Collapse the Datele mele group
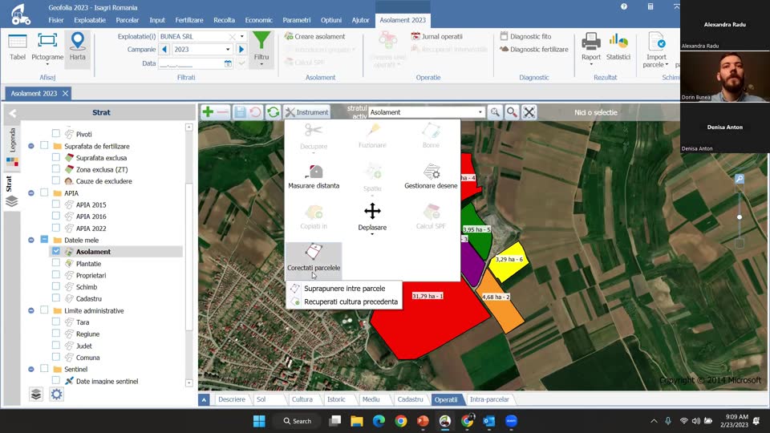This screenshot has height=433, width=770. pyautogui.click(x=31, y=240)
